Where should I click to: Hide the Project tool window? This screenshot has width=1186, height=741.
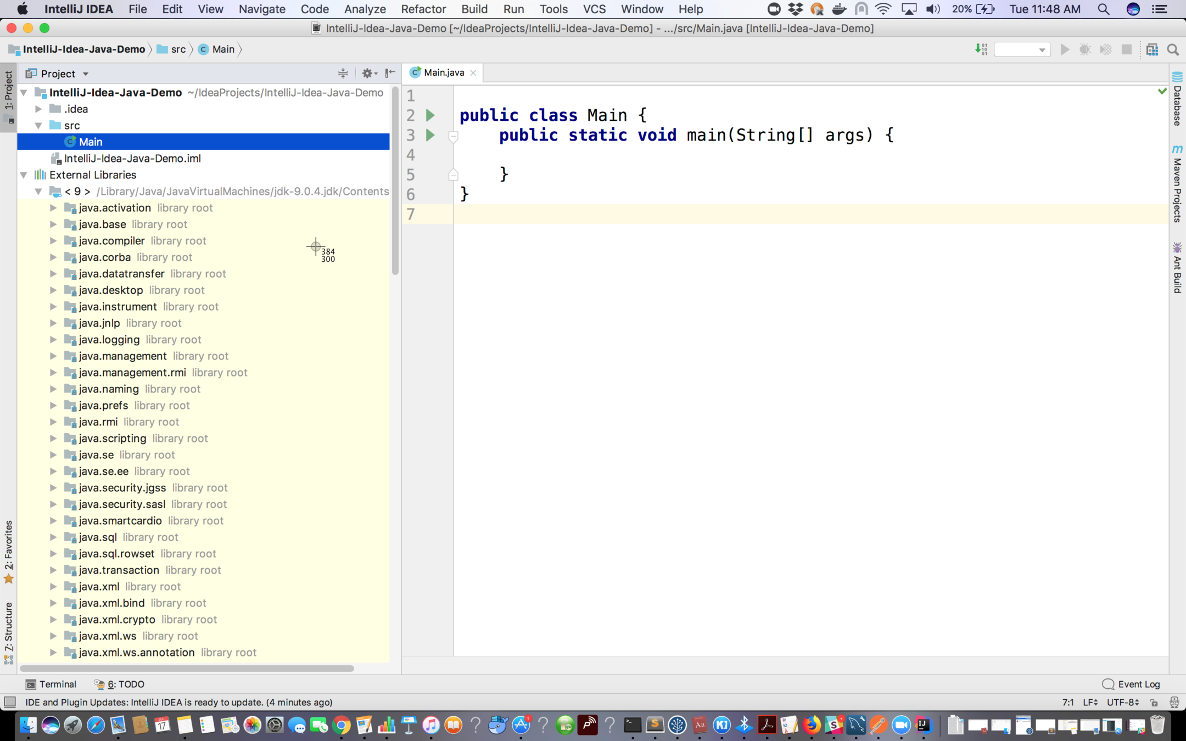coord(390,73)
